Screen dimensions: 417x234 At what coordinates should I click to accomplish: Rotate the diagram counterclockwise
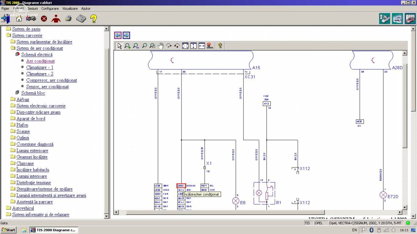177,46
